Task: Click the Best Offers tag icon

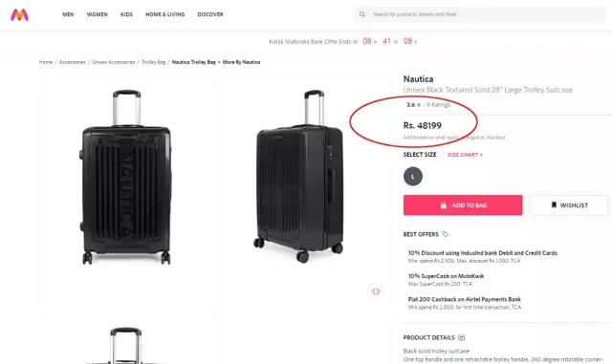Action: pos(446,234)
